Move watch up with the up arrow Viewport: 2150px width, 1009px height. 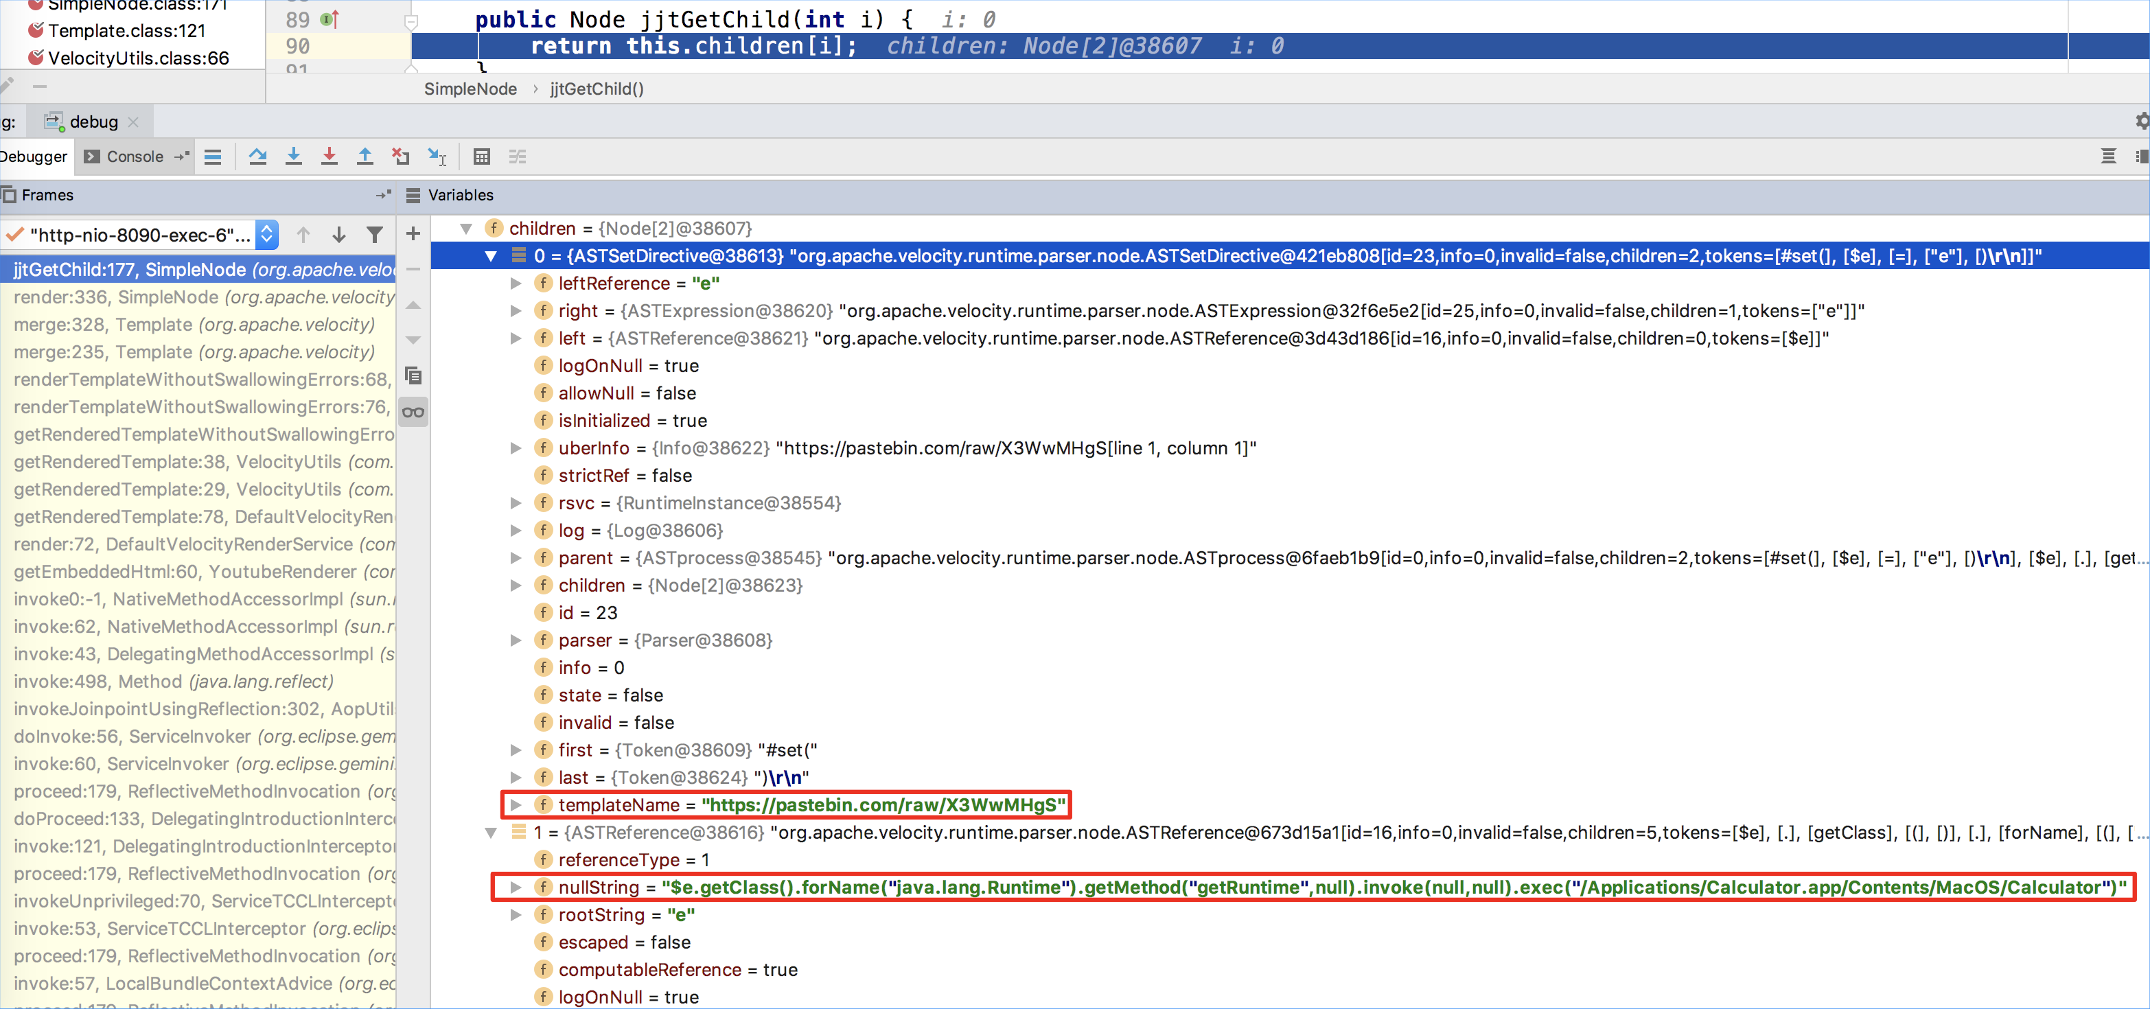coord(413,305)
